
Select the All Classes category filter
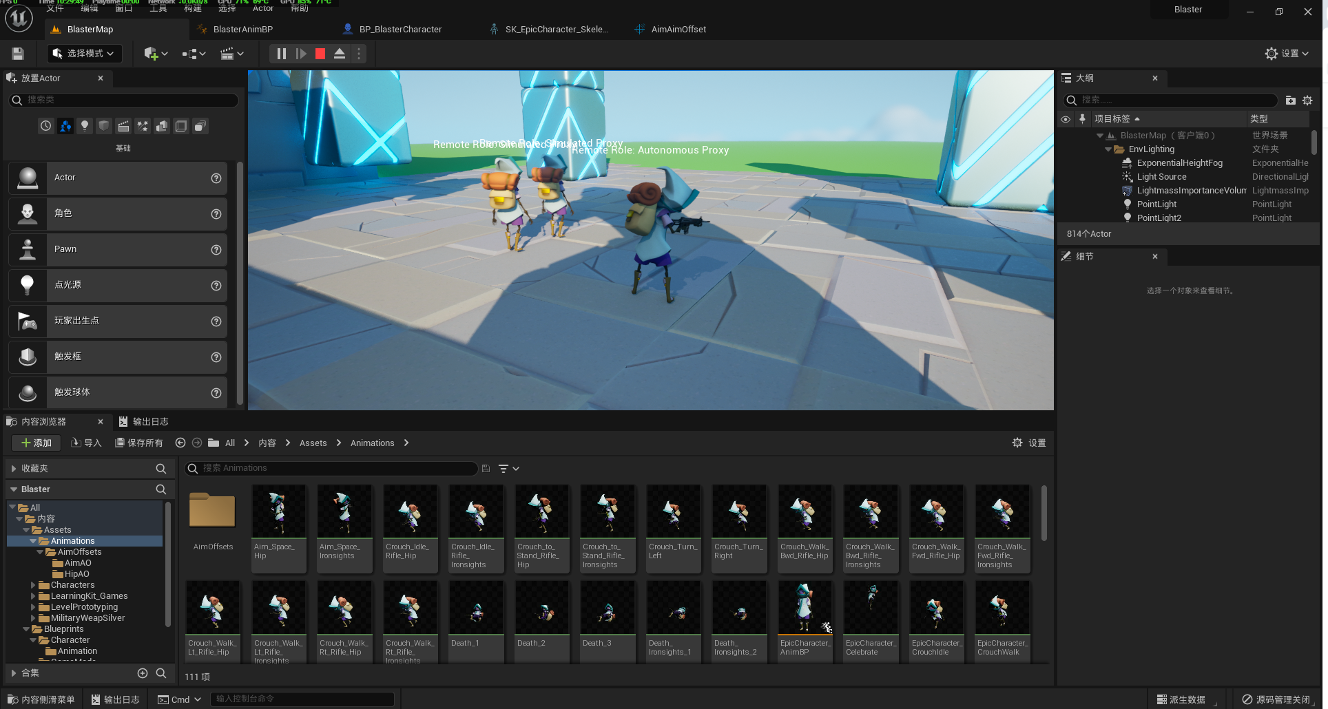coord(200,126)
